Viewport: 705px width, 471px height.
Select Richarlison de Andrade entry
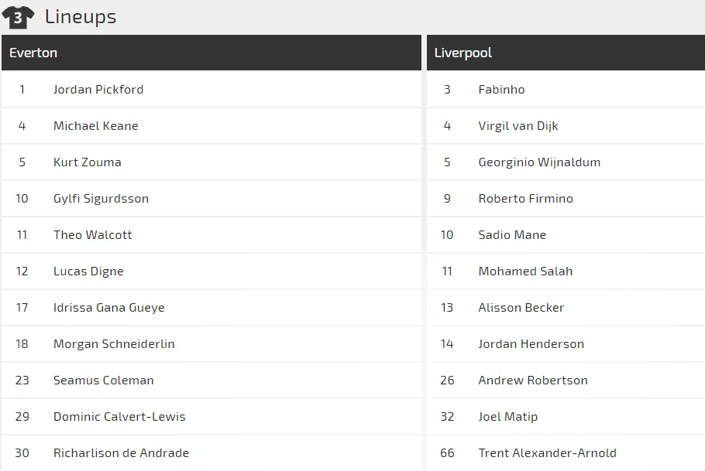(x=121, y=452)
